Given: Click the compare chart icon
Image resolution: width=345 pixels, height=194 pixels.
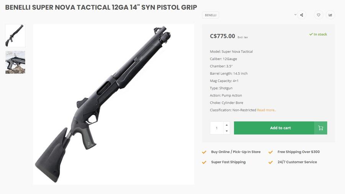Looking at the screenshot, I should [330, 15].
